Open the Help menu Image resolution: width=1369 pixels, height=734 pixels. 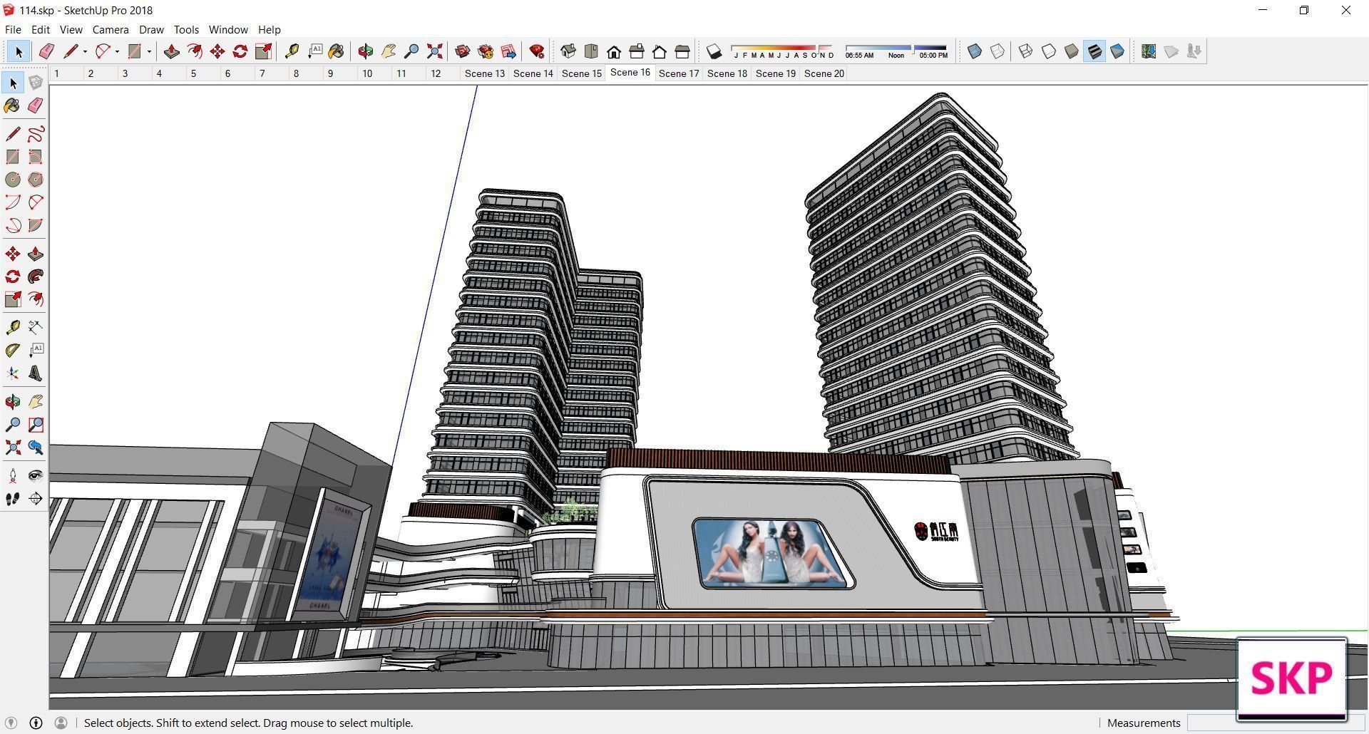pos(269,29)
